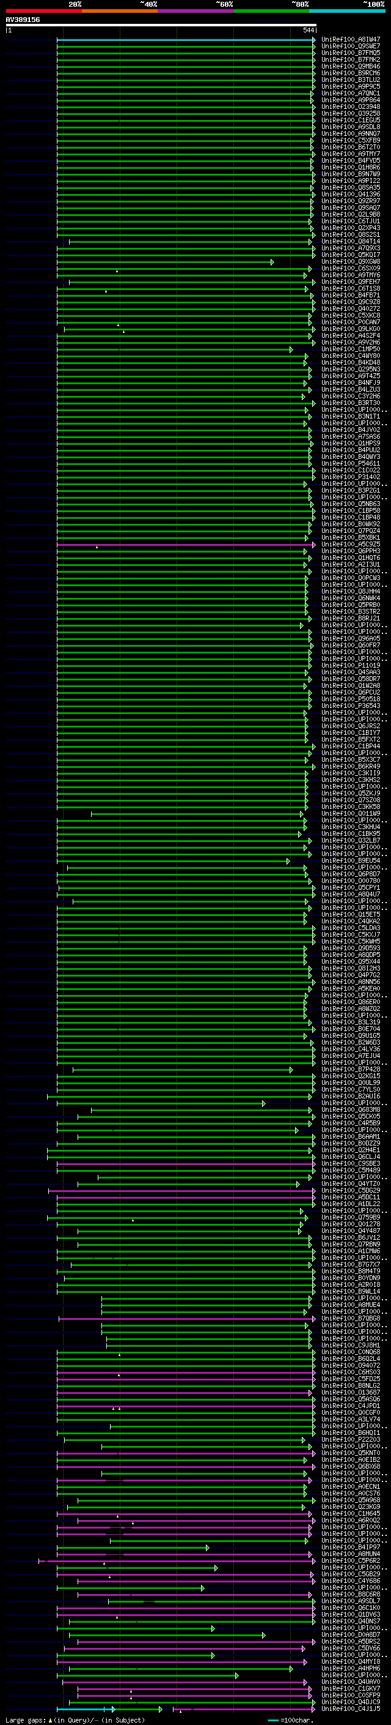Select the UniRef100_C5LDA3 label
Screen dimensions: 391x1725
(x=351, y=928)
